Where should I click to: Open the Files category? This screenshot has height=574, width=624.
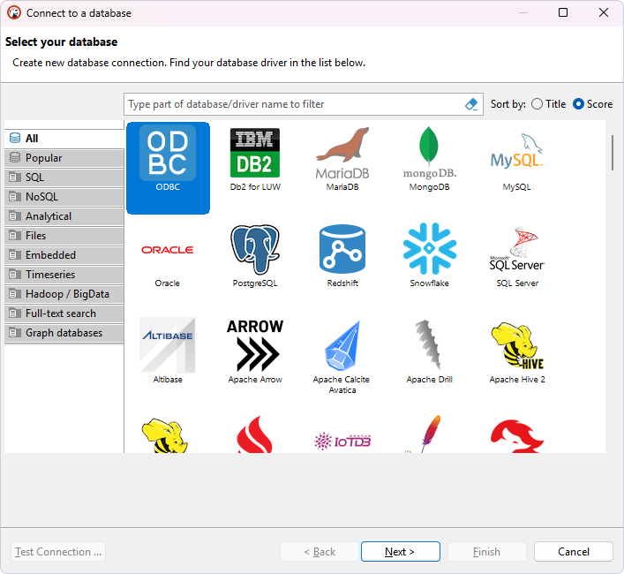(64, 236)
